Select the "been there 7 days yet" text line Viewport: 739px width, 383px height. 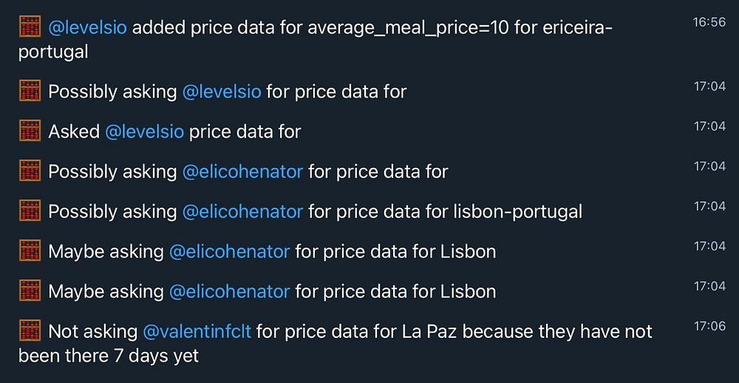click(x=109, y=356)
